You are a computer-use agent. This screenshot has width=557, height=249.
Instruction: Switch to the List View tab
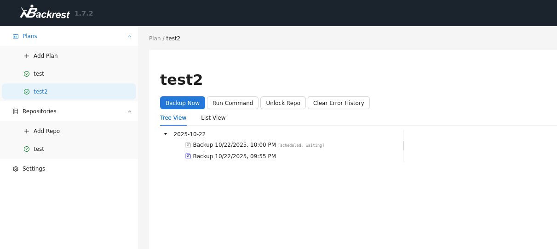213,118
